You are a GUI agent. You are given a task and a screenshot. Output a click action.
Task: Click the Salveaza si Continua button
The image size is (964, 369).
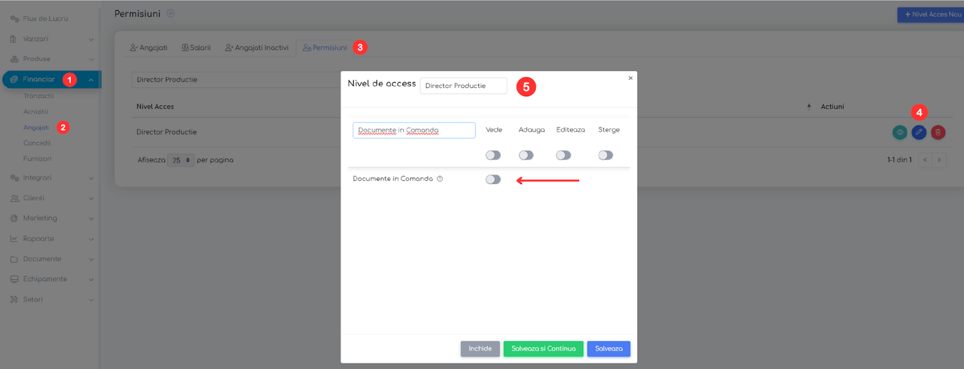click(x=543, y=349)
